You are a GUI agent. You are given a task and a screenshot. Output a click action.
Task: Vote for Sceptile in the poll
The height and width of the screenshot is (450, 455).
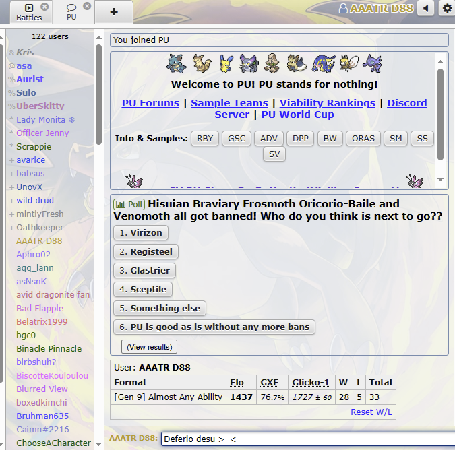coord(143,290)
